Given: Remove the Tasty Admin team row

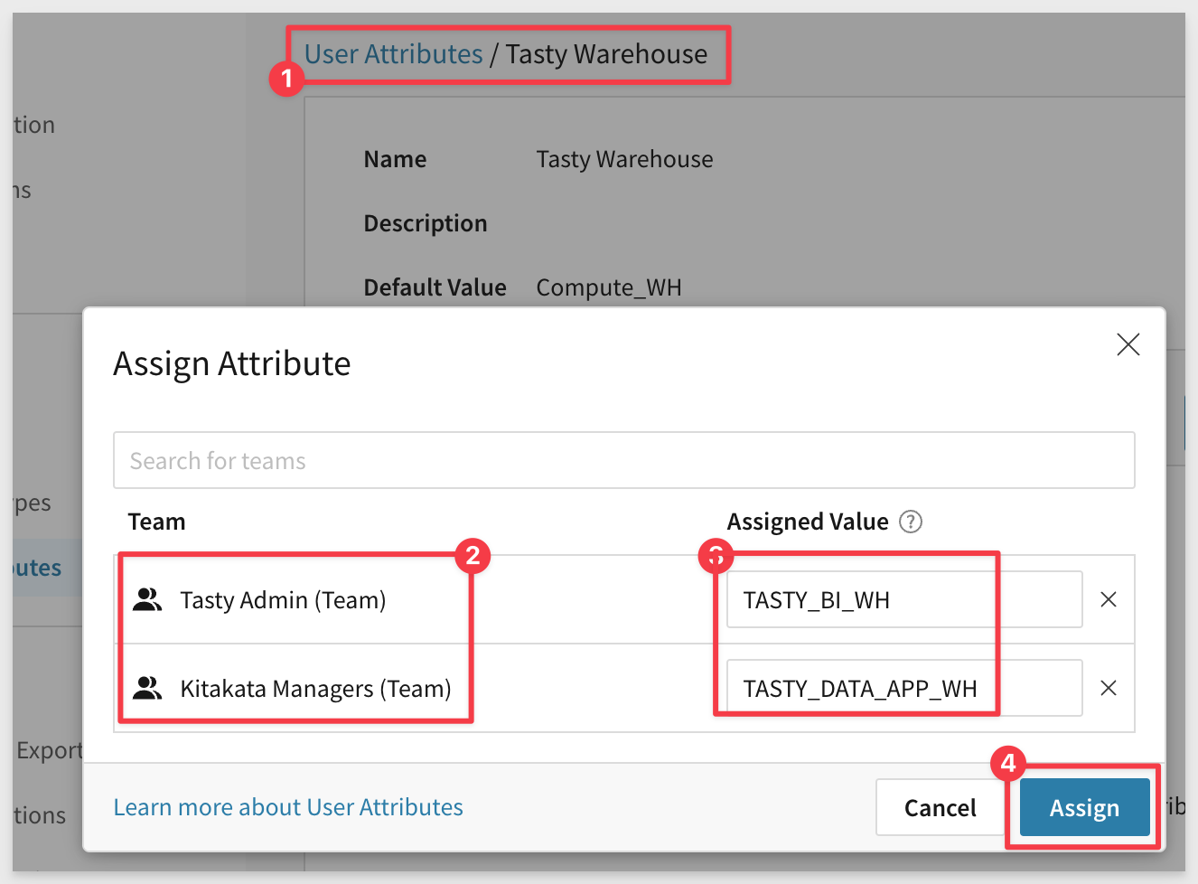Looking at the screenshot, I should [1109, 599].
